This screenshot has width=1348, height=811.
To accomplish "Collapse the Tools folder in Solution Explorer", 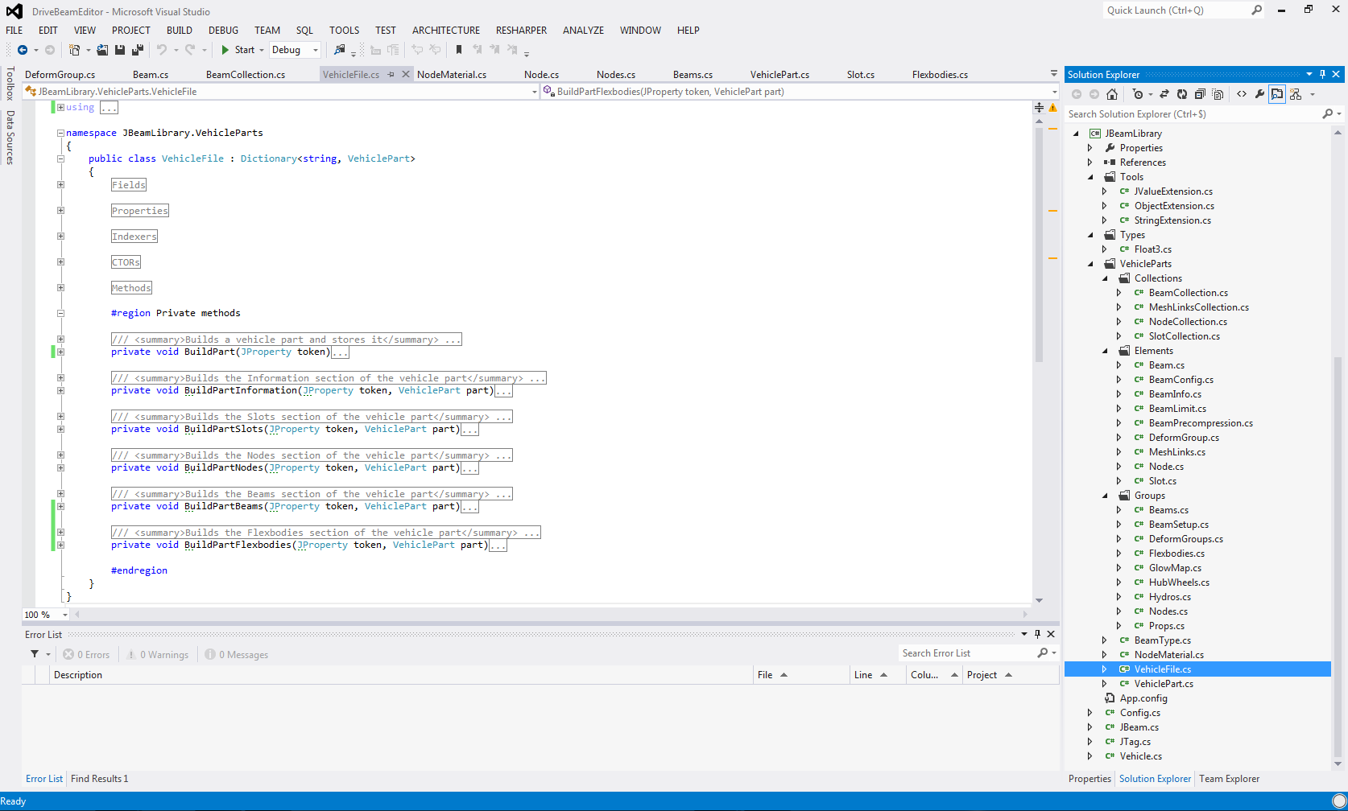I will coord(1091,177).
